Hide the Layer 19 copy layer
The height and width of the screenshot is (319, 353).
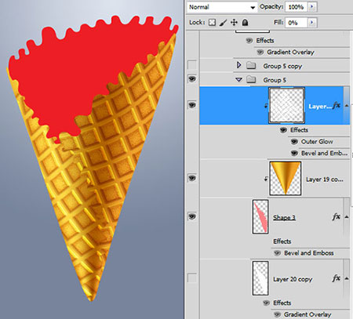(192, 178)
